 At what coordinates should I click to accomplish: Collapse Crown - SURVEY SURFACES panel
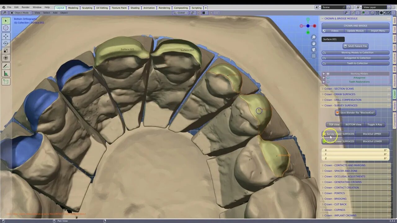[355, 105]
